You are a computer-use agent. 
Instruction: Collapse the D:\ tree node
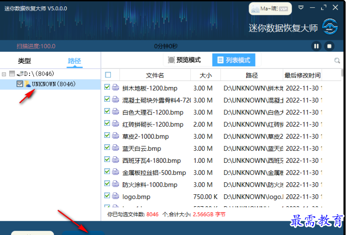pyautogui.click(x=4, y=74)
